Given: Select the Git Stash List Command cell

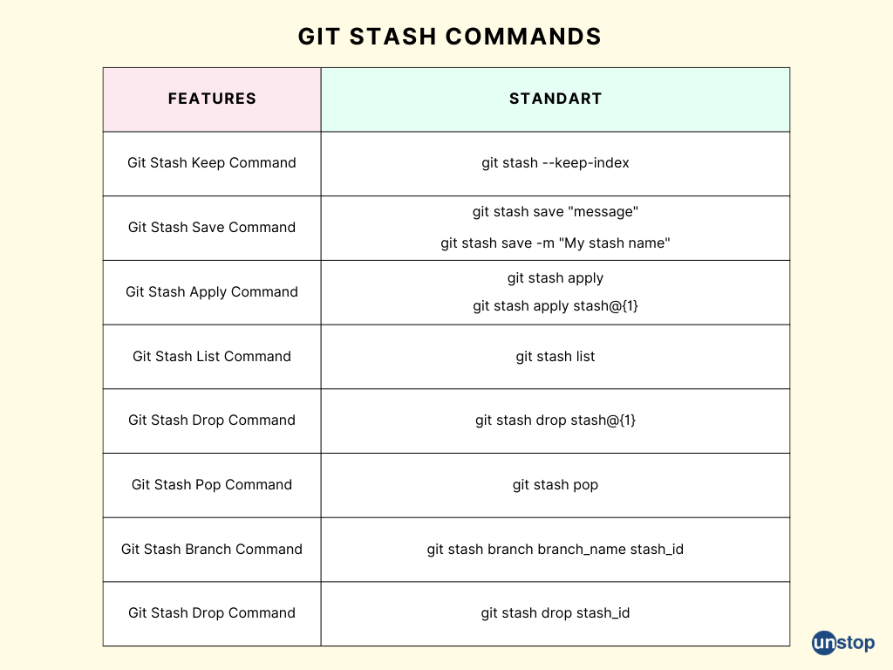Looking at the screenshot, I should (x=212, y=356).
